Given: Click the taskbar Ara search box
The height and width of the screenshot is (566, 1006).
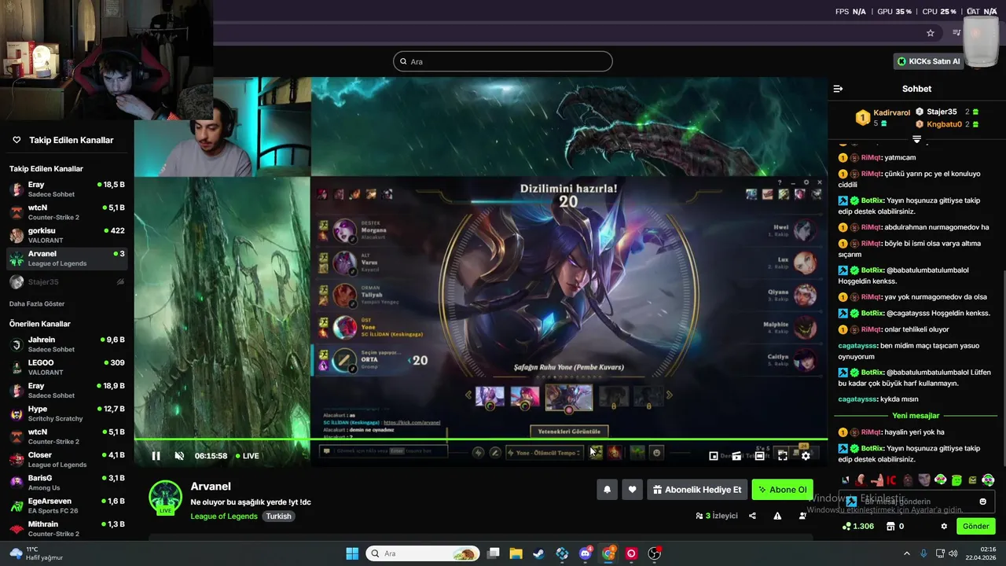Looking at the screenshot, I should (423, 553).
